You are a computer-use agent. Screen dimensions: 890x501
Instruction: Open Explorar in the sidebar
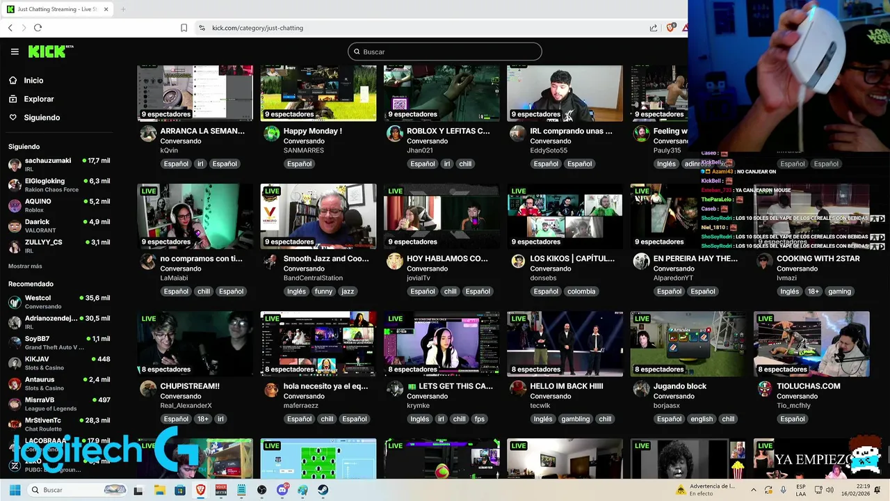(x=38, y=99)
